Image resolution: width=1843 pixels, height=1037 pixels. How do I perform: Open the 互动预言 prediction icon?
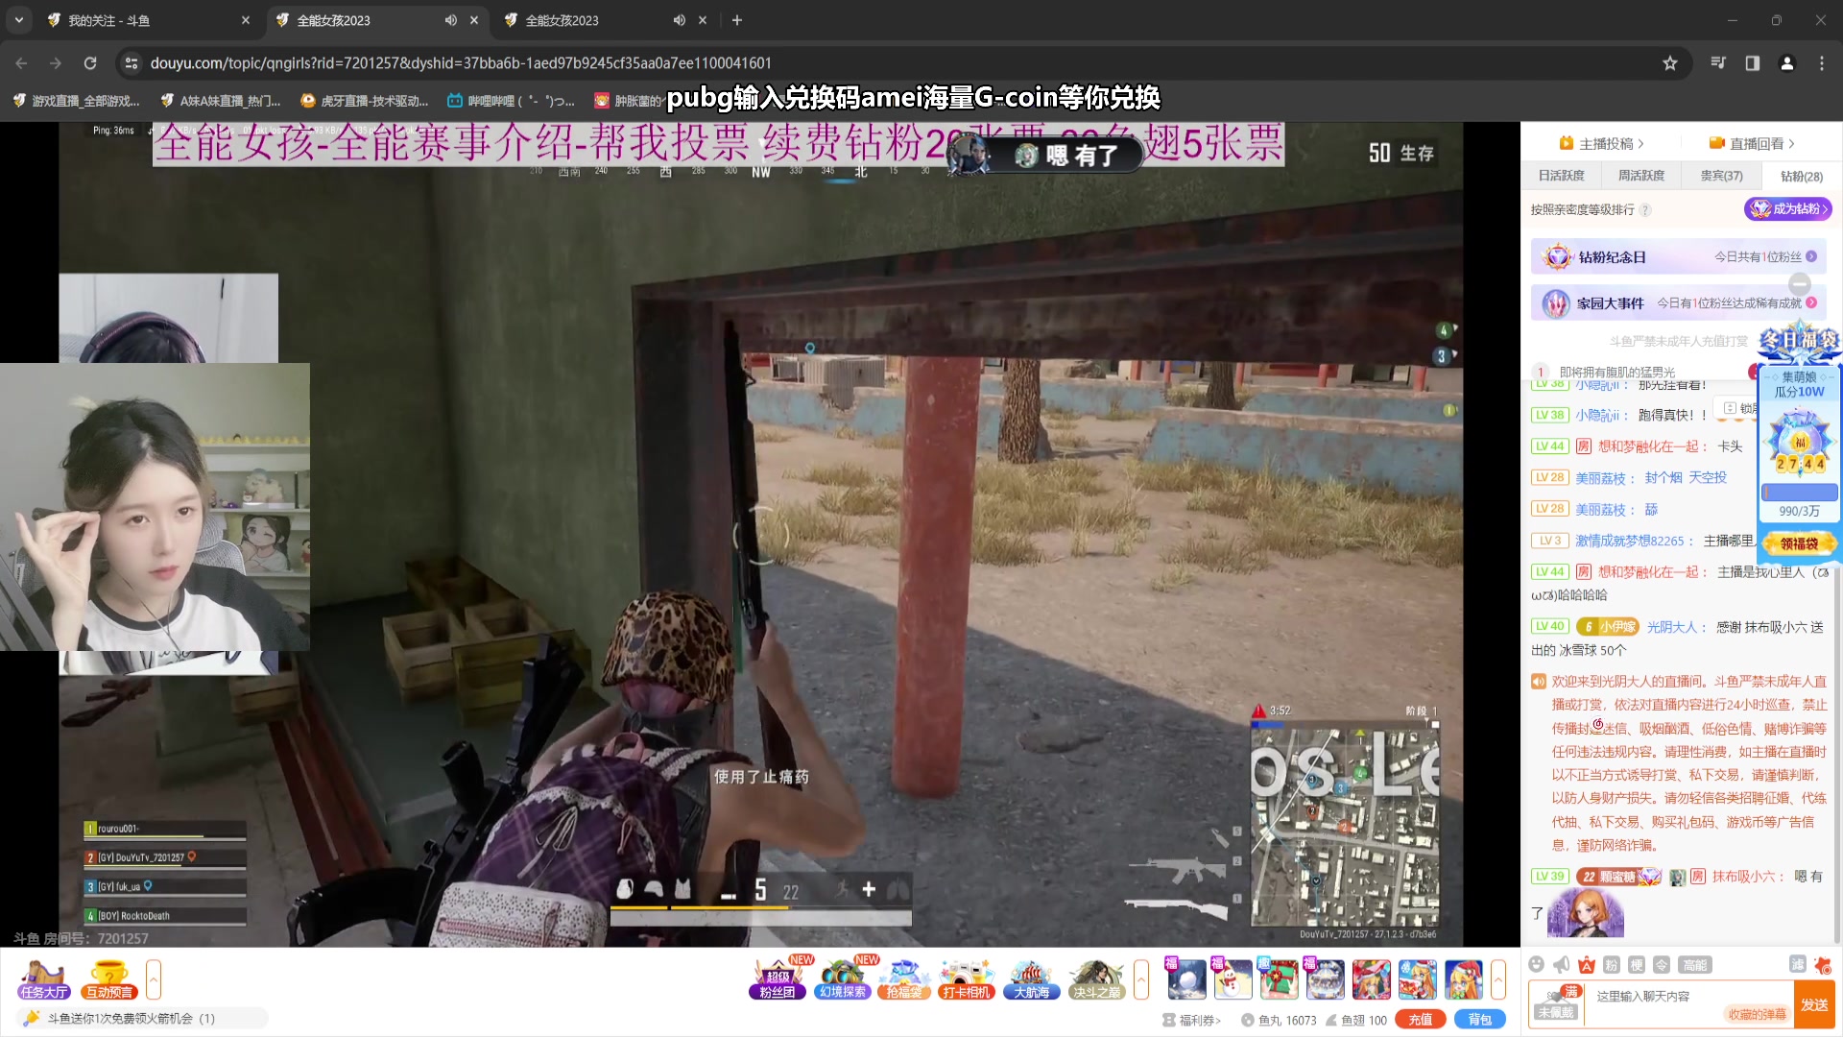pyautogui.click(x=108, y=979)
